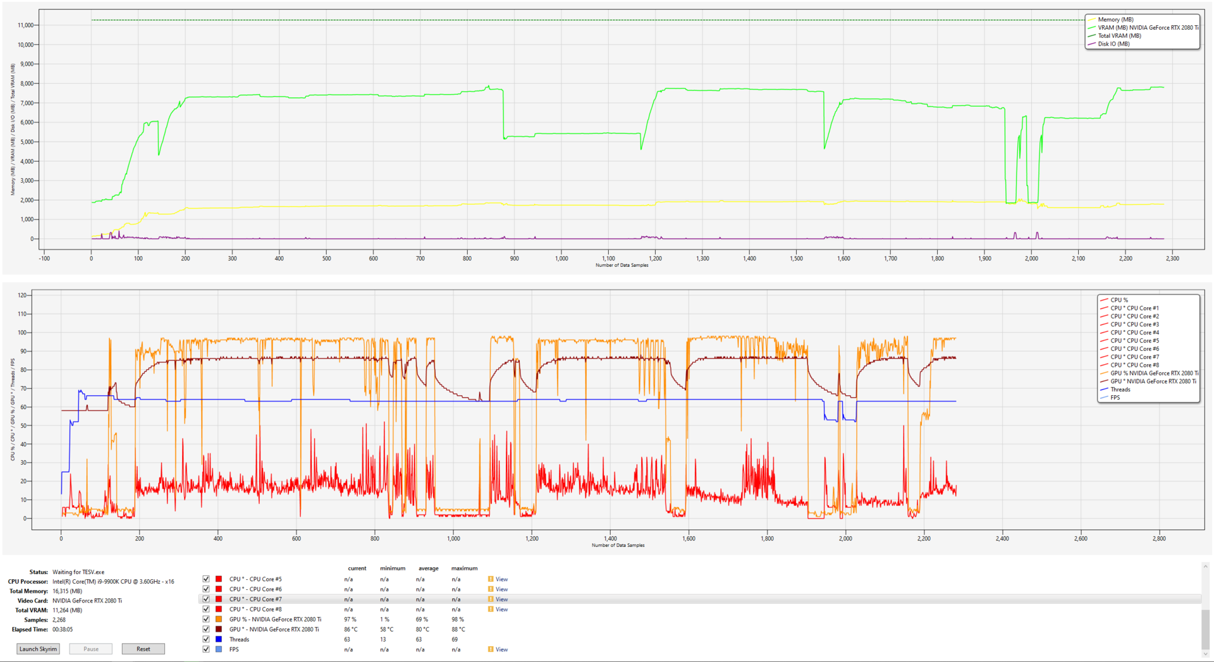Screen dimensions: 1214x662
Task: Change the CPU Core #7 color swatch
Action: click(219, 599)
